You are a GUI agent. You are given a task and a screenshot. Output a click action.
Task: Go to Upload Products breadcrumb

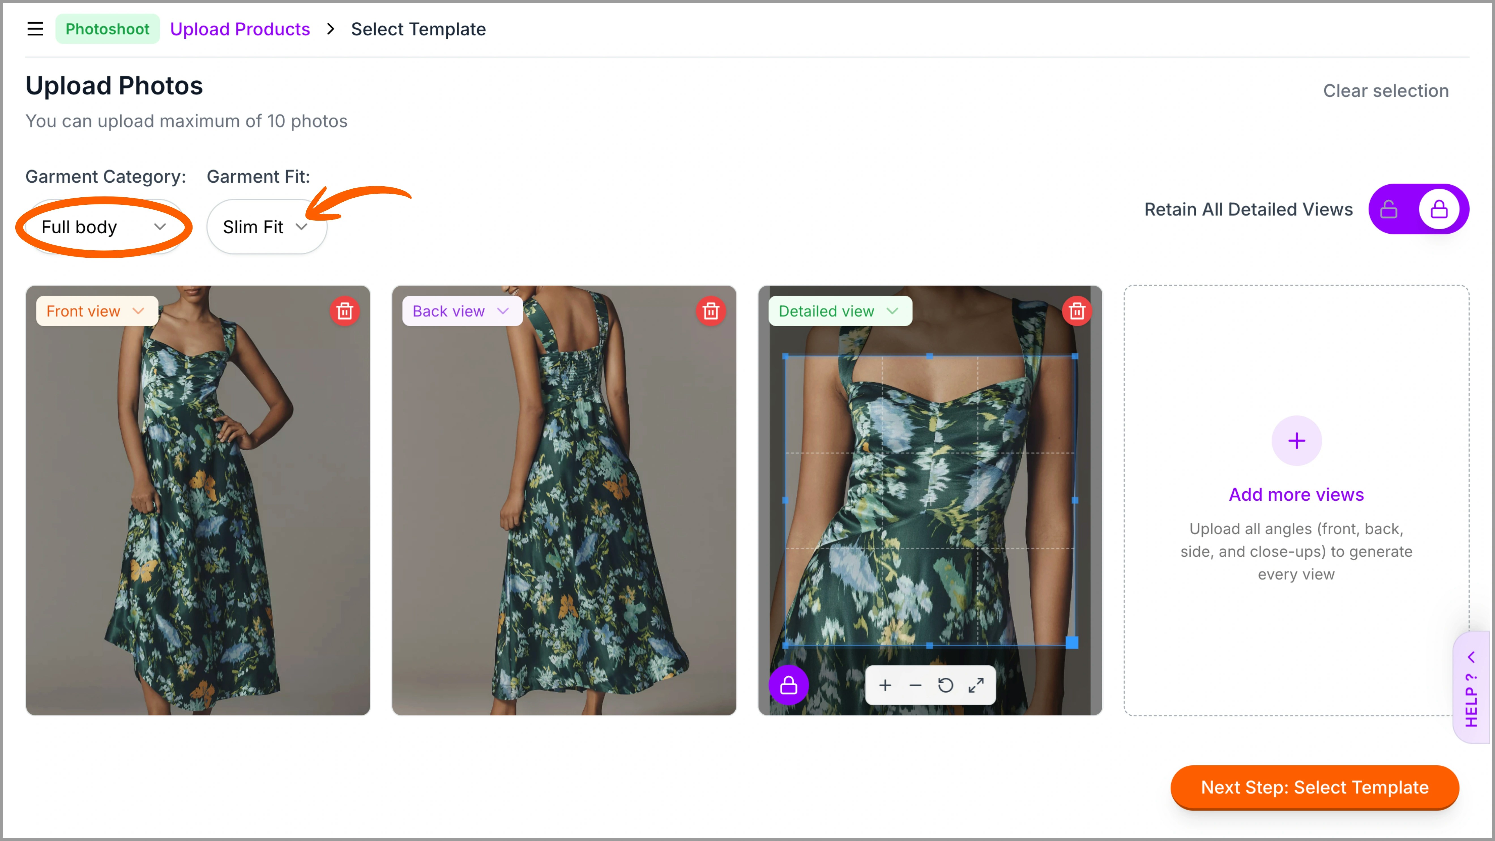(x=240, y=29)
